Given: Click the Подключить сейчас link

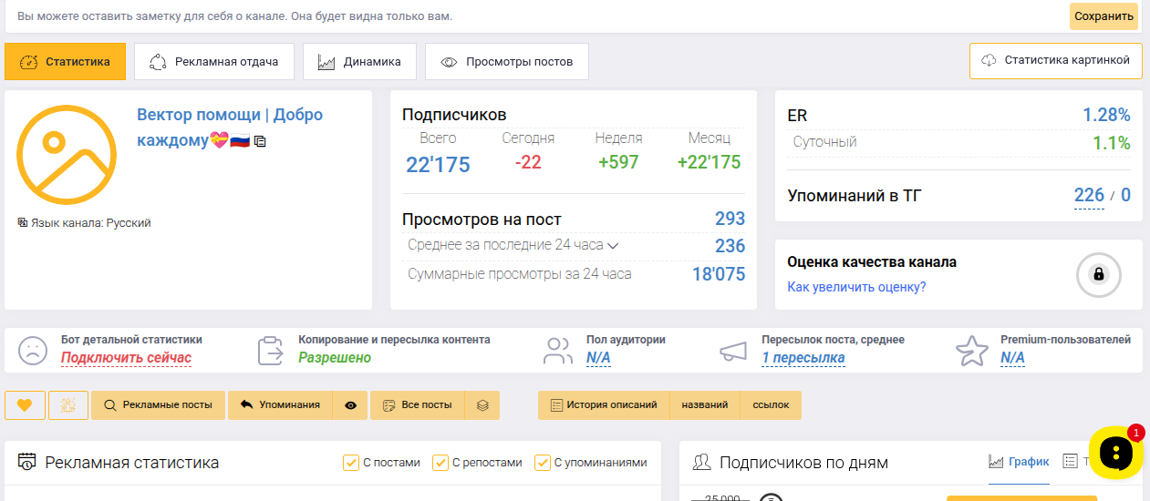Looking at the screenshot, I should pos(126,358).
